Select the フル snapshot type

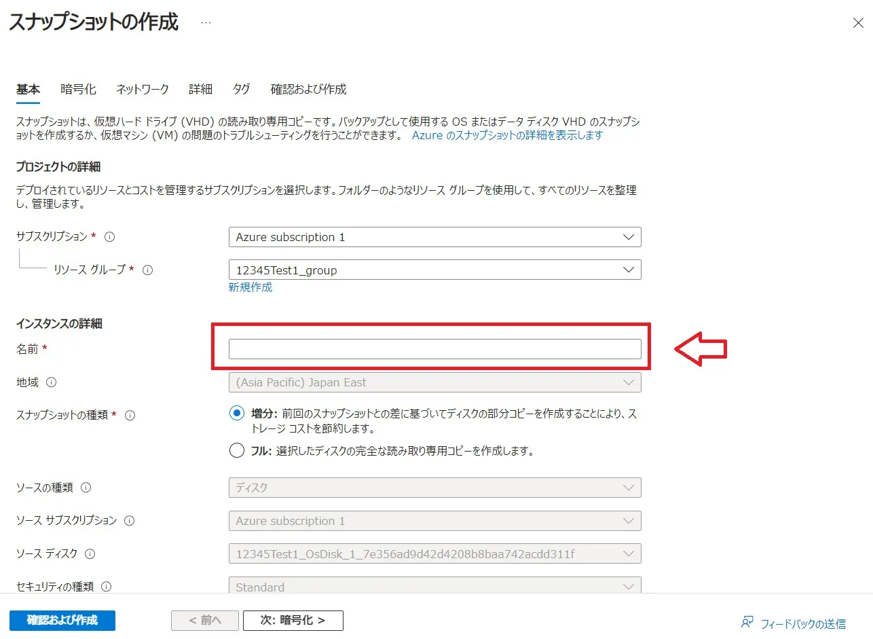coord(237,450)
